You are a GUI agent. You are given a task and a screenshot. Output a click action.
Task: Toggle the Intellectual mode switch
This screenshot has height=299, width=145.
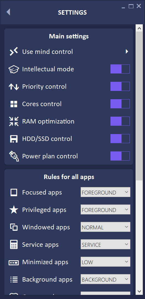point(120,69)
